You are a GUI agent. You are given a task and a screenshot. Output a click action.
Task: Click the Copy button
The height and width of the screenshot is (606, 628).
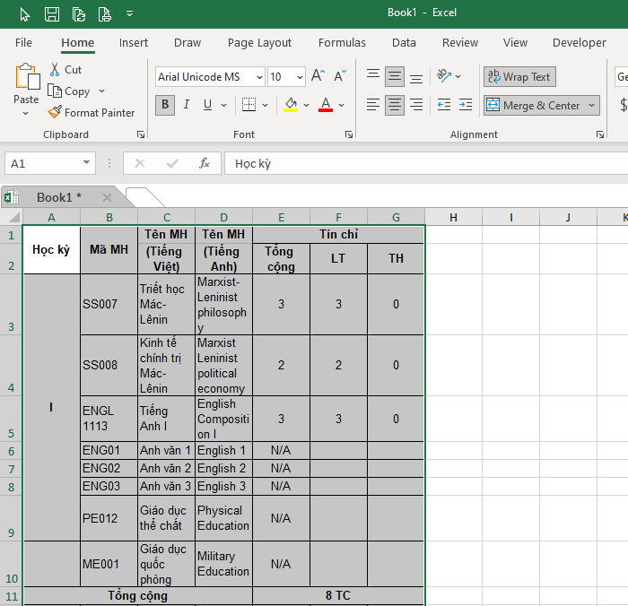pos(68,91)
